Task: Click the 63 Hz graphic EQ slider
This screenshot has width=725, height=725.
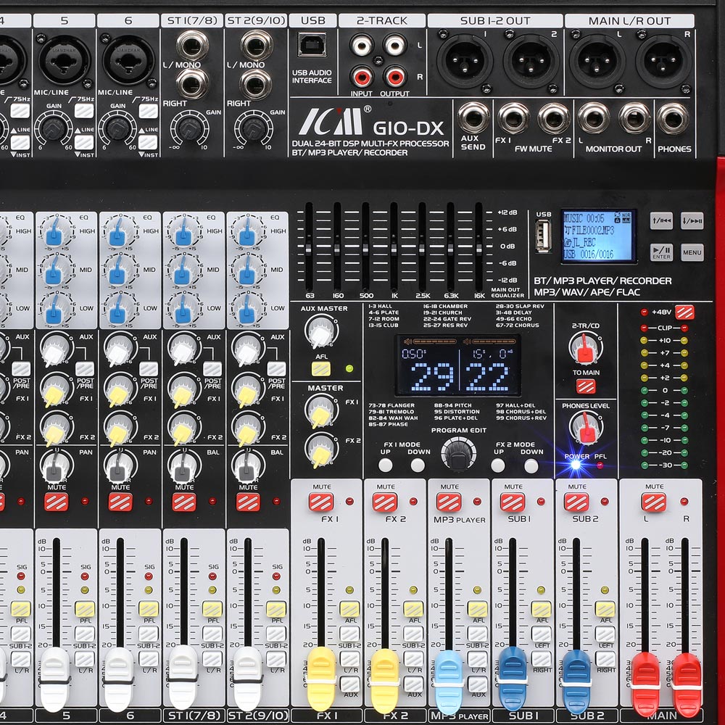Action: tap(308, 249)
